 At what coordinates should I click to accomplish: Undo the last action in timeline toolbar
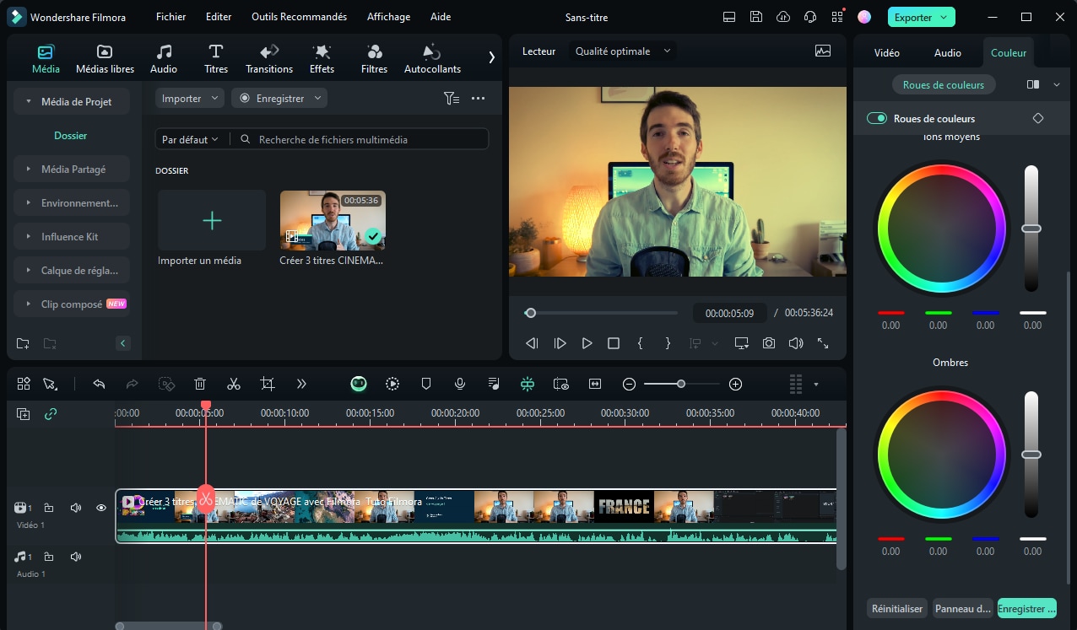[x=99, y=384]
